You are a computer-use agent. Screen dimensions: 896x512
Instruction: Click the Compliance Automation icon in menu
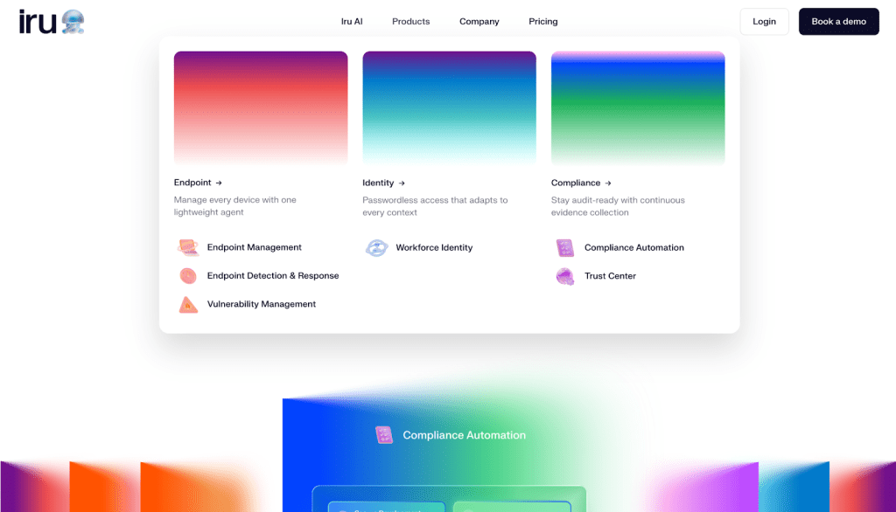(564, 248)
